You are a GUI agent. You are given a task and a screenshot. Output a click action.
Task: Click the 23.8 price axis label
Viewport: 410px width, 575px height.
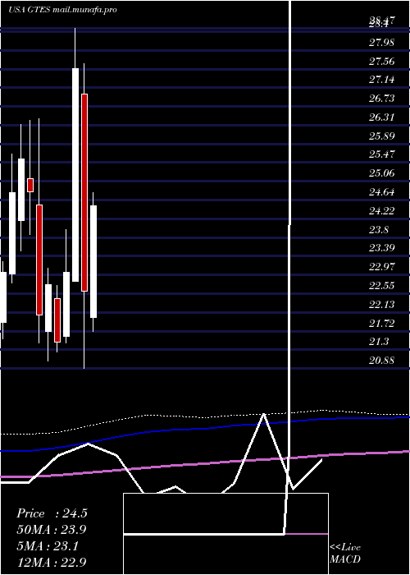[x=379, y=229]
